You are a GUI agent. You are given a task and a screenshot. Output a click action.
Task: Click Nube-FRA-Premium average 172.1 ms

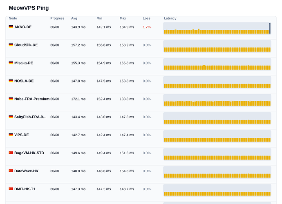pyautogui.click(x=78, y=99)
